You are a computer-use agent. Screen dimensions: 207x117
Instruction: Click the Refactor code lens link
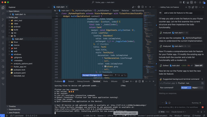point(125,10)
